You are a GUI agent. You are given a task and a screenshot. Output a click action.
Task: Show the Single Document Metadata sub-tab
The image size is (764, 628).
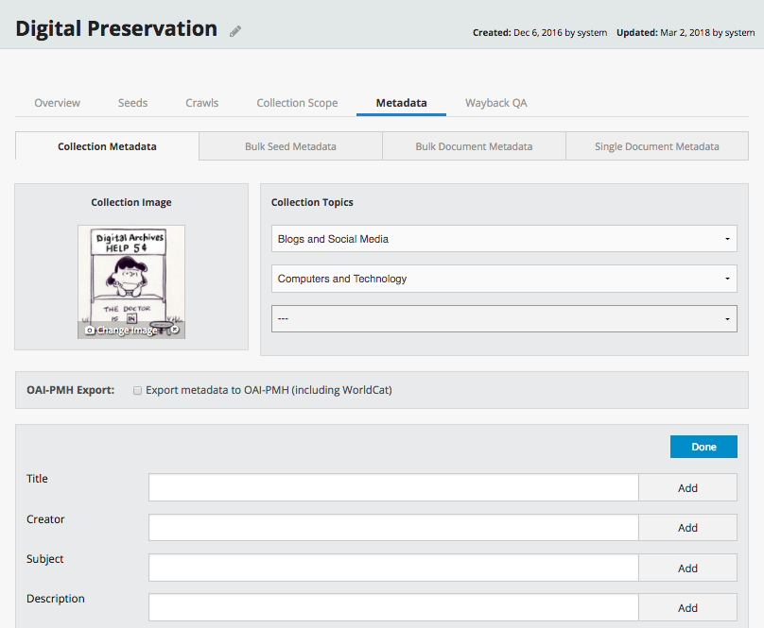coord(656,146)
